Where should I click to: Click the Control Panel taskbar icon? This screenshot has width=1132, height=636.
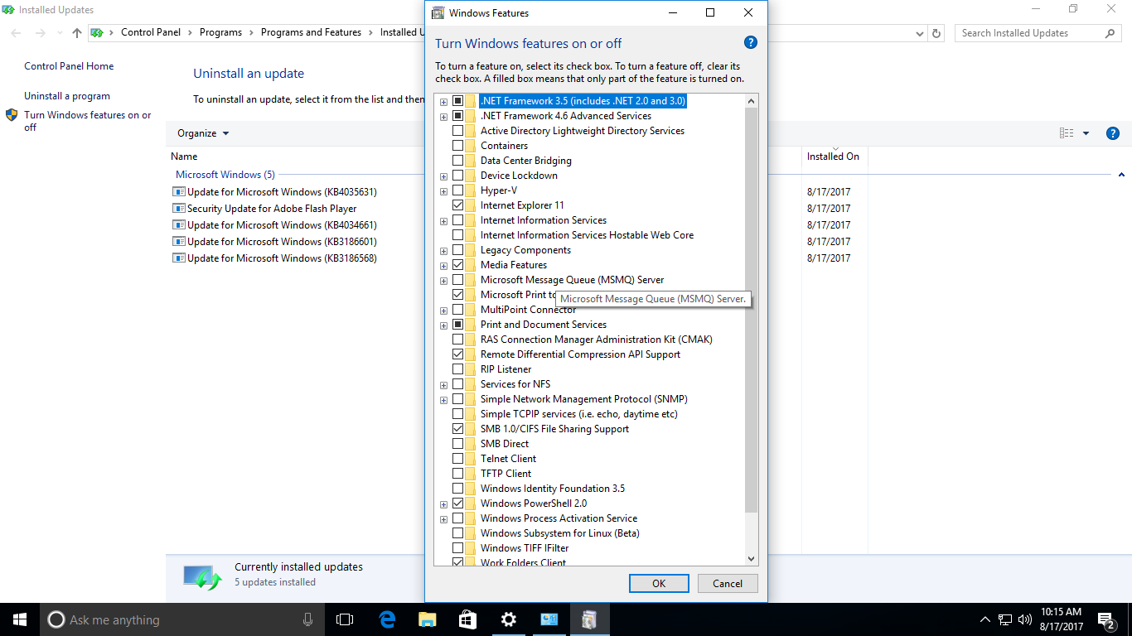549,619
